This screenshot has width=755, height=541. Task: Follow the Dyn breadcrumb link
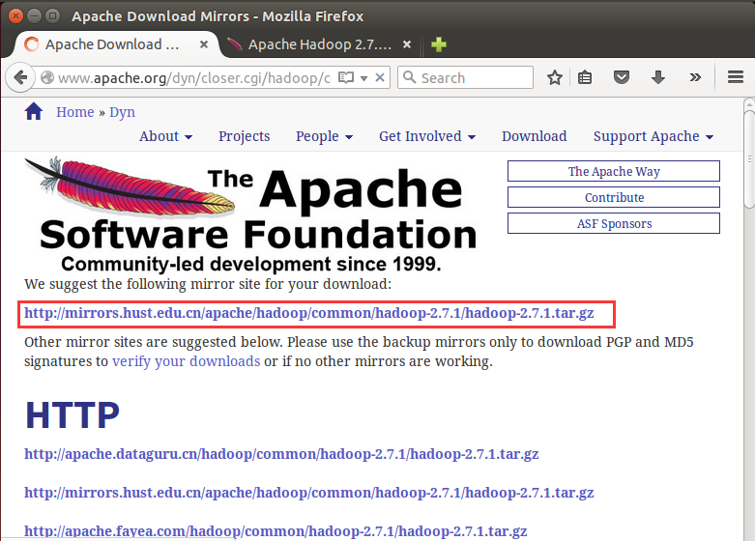pyautogui.click(x=123, y=112)
